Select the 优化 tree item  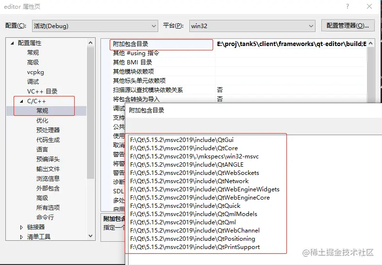[42, 121]
